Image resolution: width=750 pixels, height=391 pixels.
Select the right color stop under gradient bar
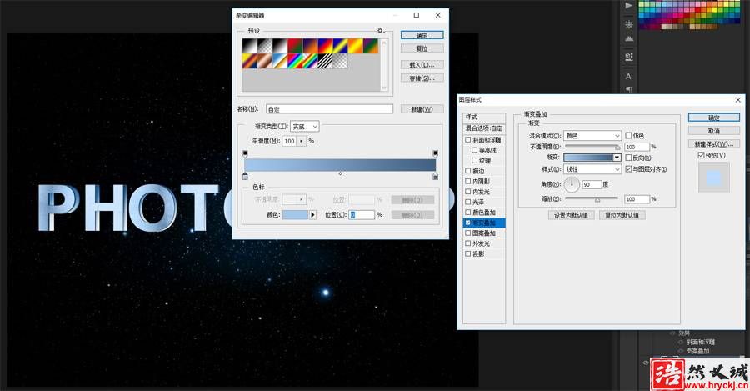pyautogui.click(x=435, y=177)
